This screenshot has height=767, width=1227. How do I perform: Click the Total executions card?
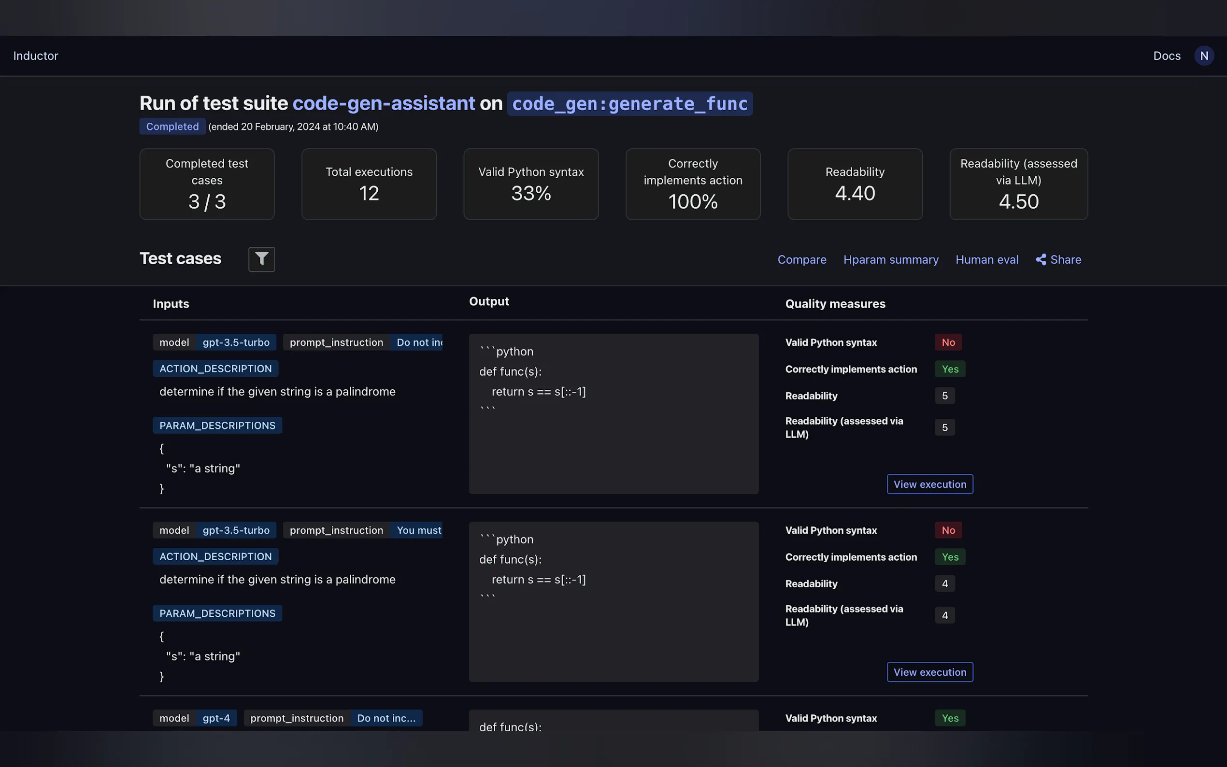(369, 184)
